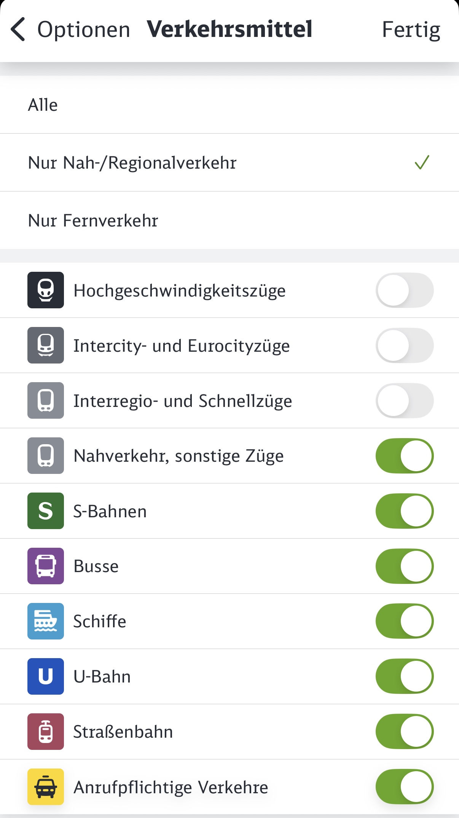The width and height of the screenshot is (459, 818).
Task: Switch off the Busse toggle
Action: pyautogui.click(x=405, y=566)
